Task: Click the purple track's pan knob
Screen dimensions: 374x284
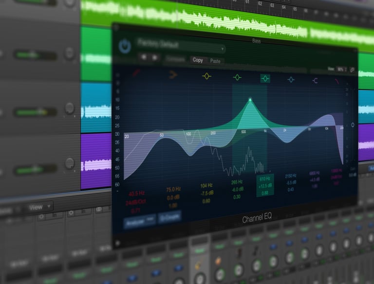Action: click(70, 163)
